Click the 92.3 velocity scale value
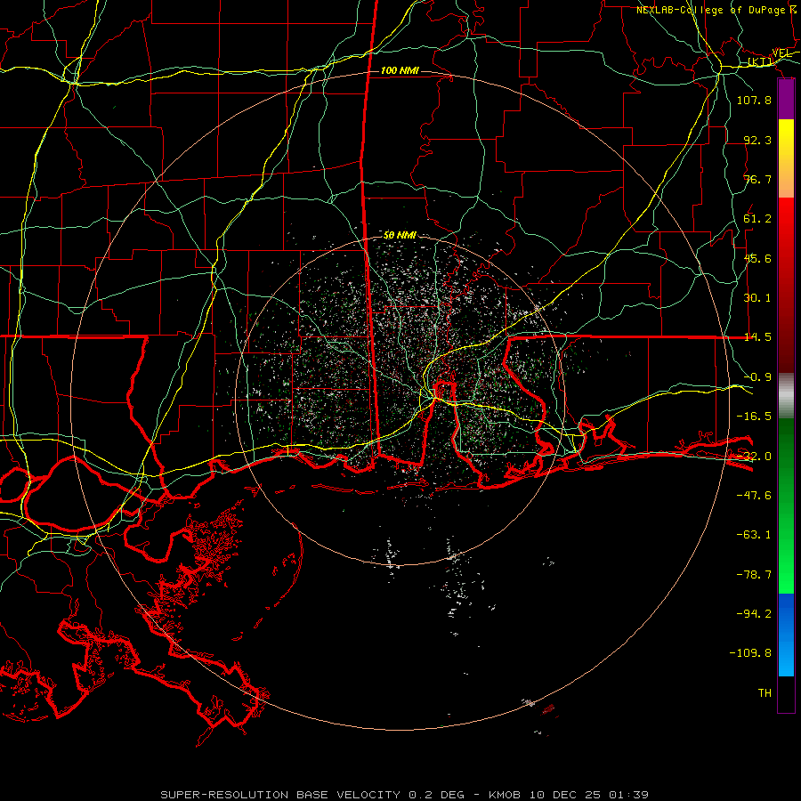The height and width of the screenshot is (801, 801). pos(757,140)
